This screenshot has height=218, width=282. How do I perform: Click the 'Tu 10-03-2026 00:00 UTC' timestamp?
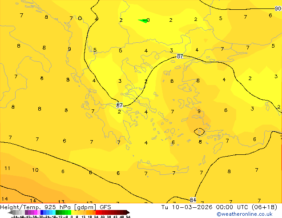pos(205,207)
